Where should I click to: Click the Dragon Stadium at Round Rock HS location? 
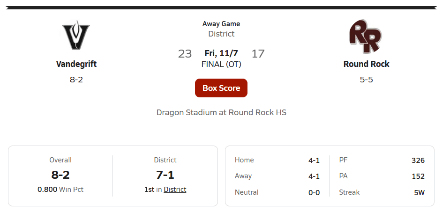pyautogui.click(x=221, y=112)
